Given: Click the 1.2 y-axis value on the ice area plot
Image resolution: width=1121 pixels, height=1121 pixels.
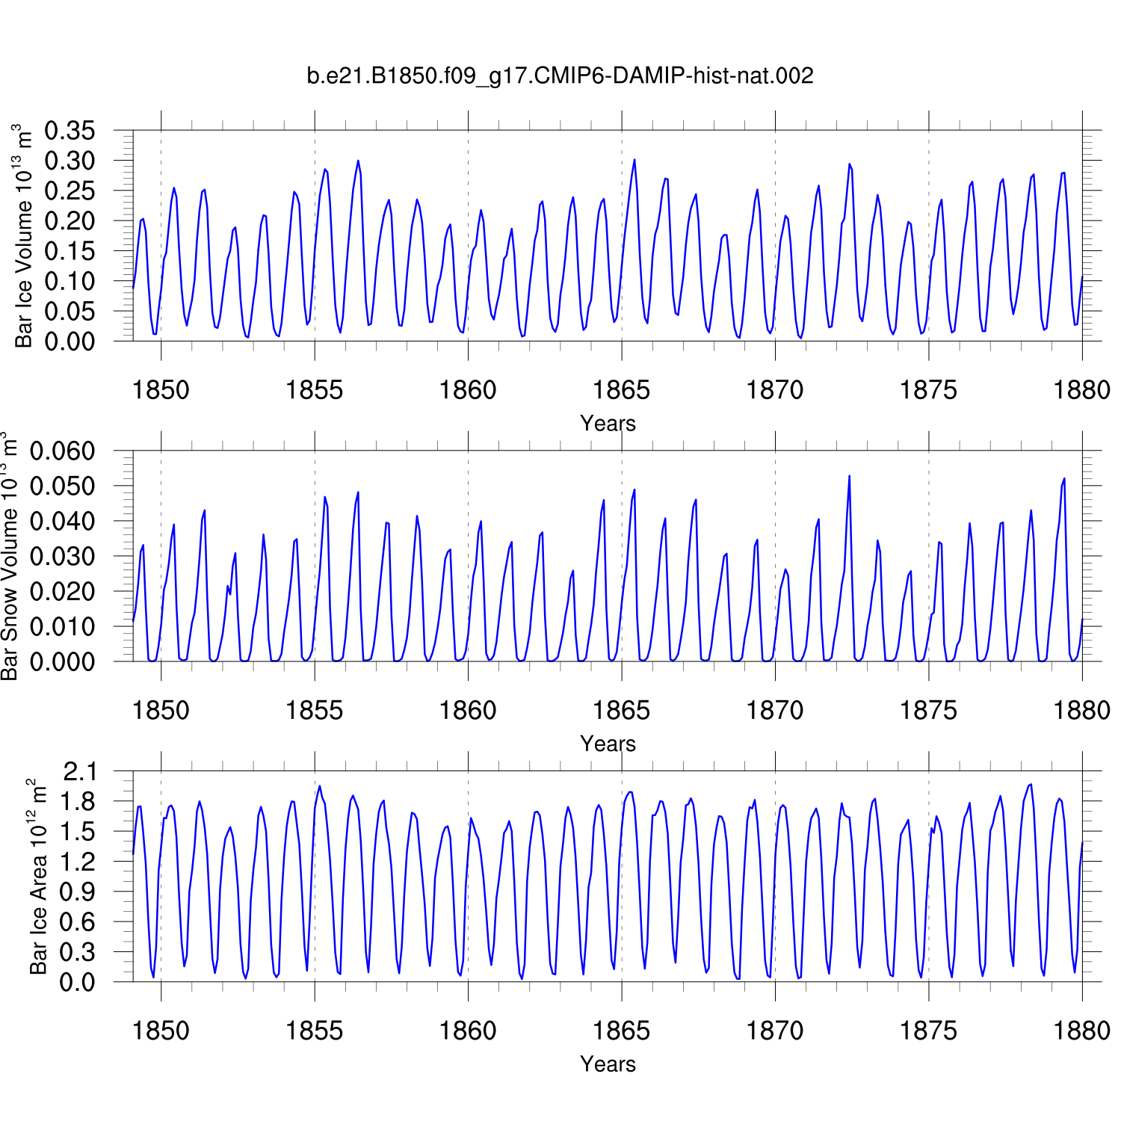Looking at the screenshot, I should (x=79, y=862).
